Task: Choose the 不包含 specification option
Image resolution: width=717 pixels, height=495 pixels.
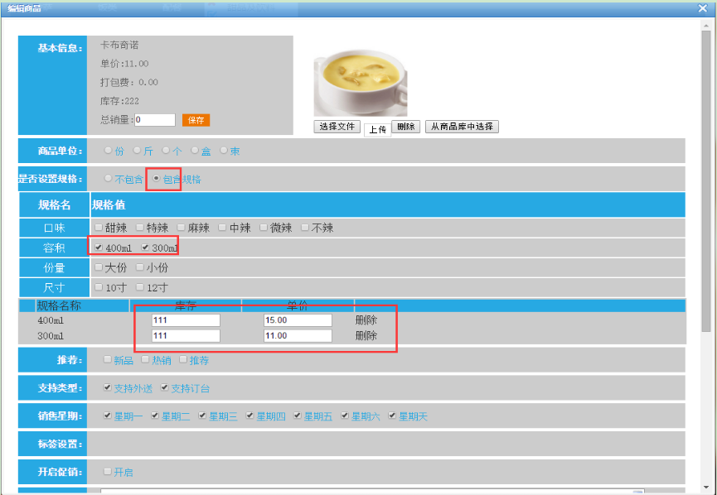Action: click(108, 179)
